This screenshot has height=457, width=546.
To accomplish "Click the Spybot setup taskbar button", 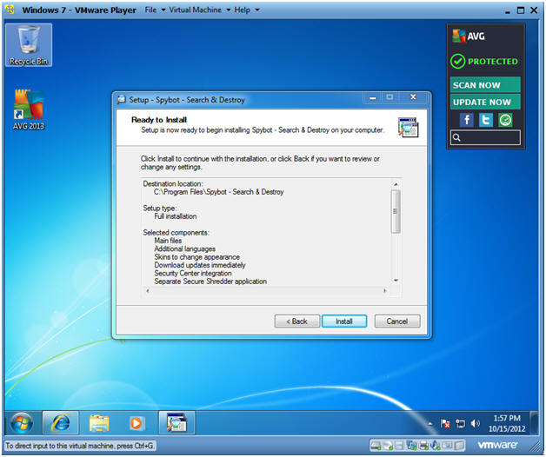I will [176, 422].
